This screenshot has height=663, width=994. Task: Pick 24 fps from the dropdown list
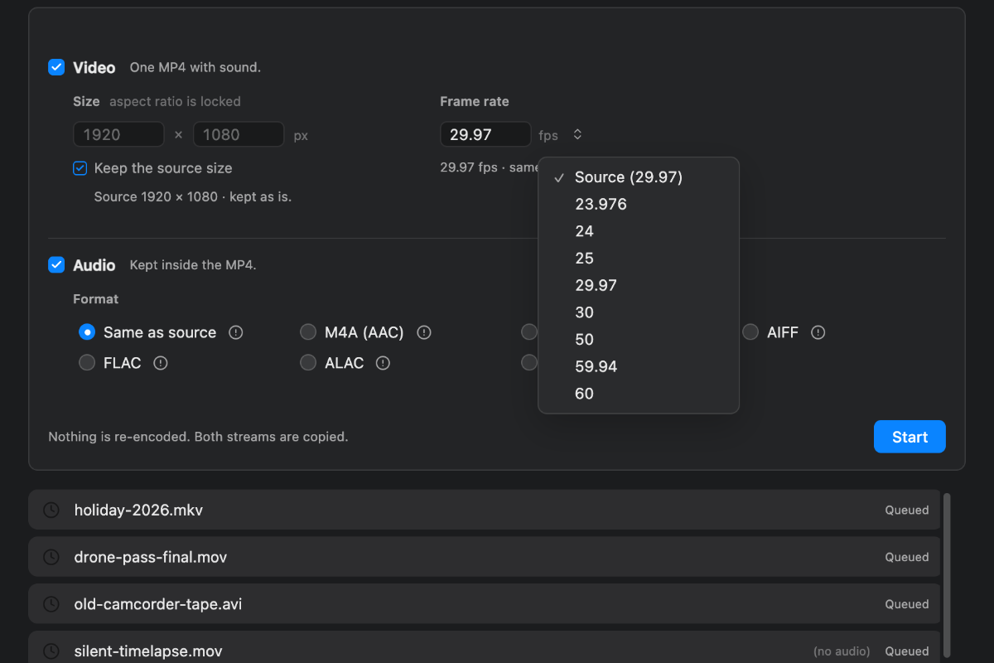(639, 231)
